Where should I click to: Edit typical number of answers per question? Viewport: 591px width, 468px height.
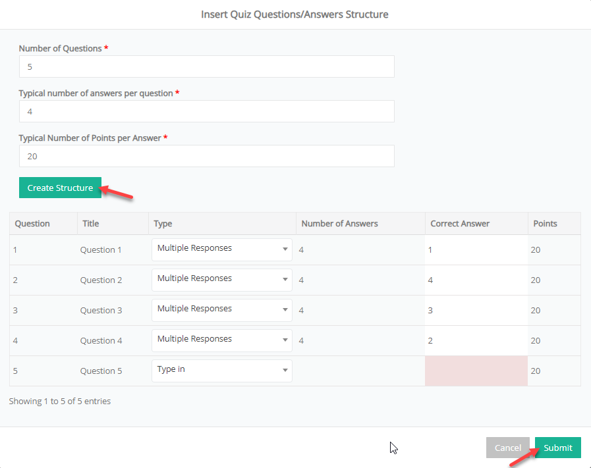206,111
